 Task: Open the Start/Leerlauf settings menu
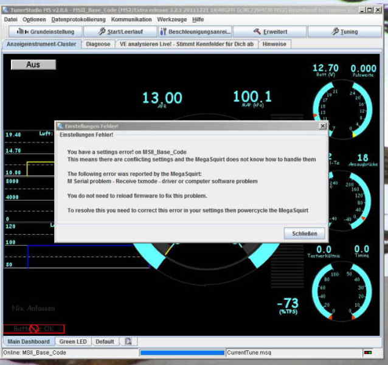click(x=118, y=32)
